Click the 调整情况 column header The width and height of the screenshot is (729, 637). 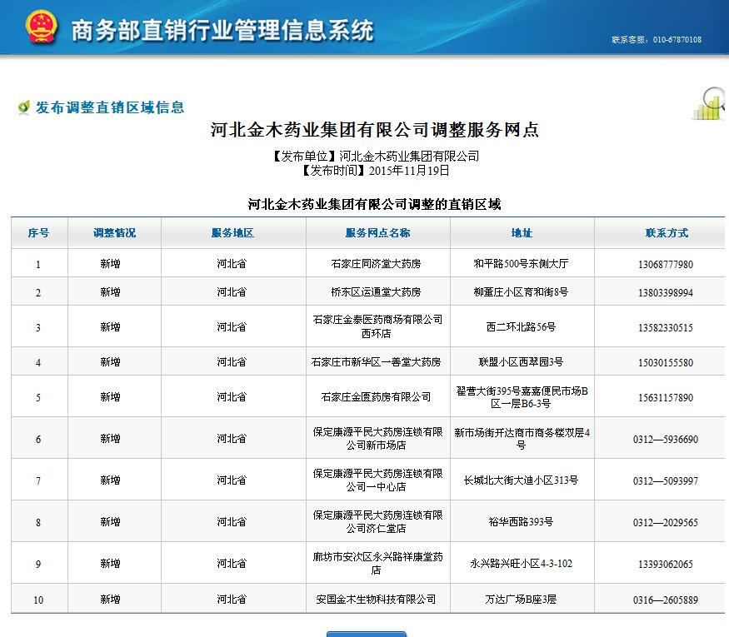pyautogui.click(x=114, y=233)
